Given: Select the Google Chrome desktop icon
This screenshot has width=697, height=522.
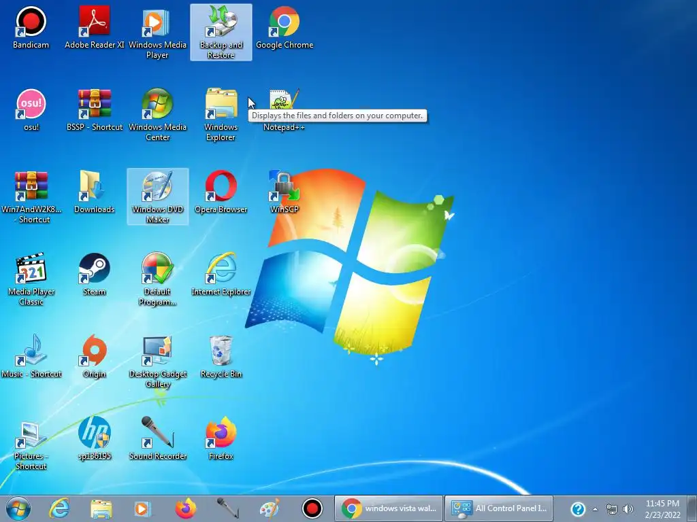Looking at the screenshot, I should [x=285, y=27].
